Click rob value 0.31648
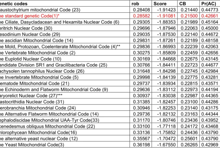Viewport: 220px width, 148px height. point(141,71)
